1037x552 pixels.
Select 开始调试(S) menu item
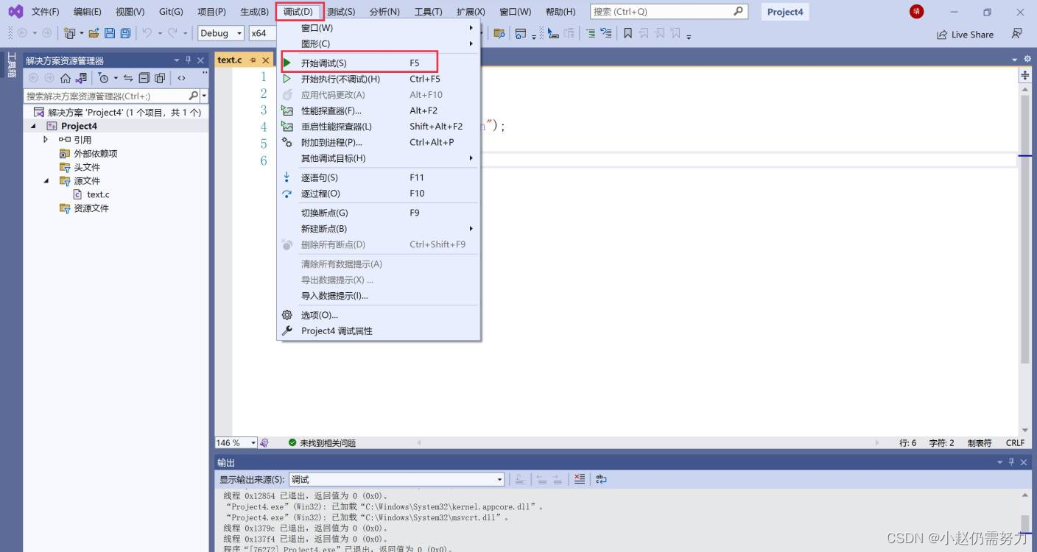click(x=379, y=63)
